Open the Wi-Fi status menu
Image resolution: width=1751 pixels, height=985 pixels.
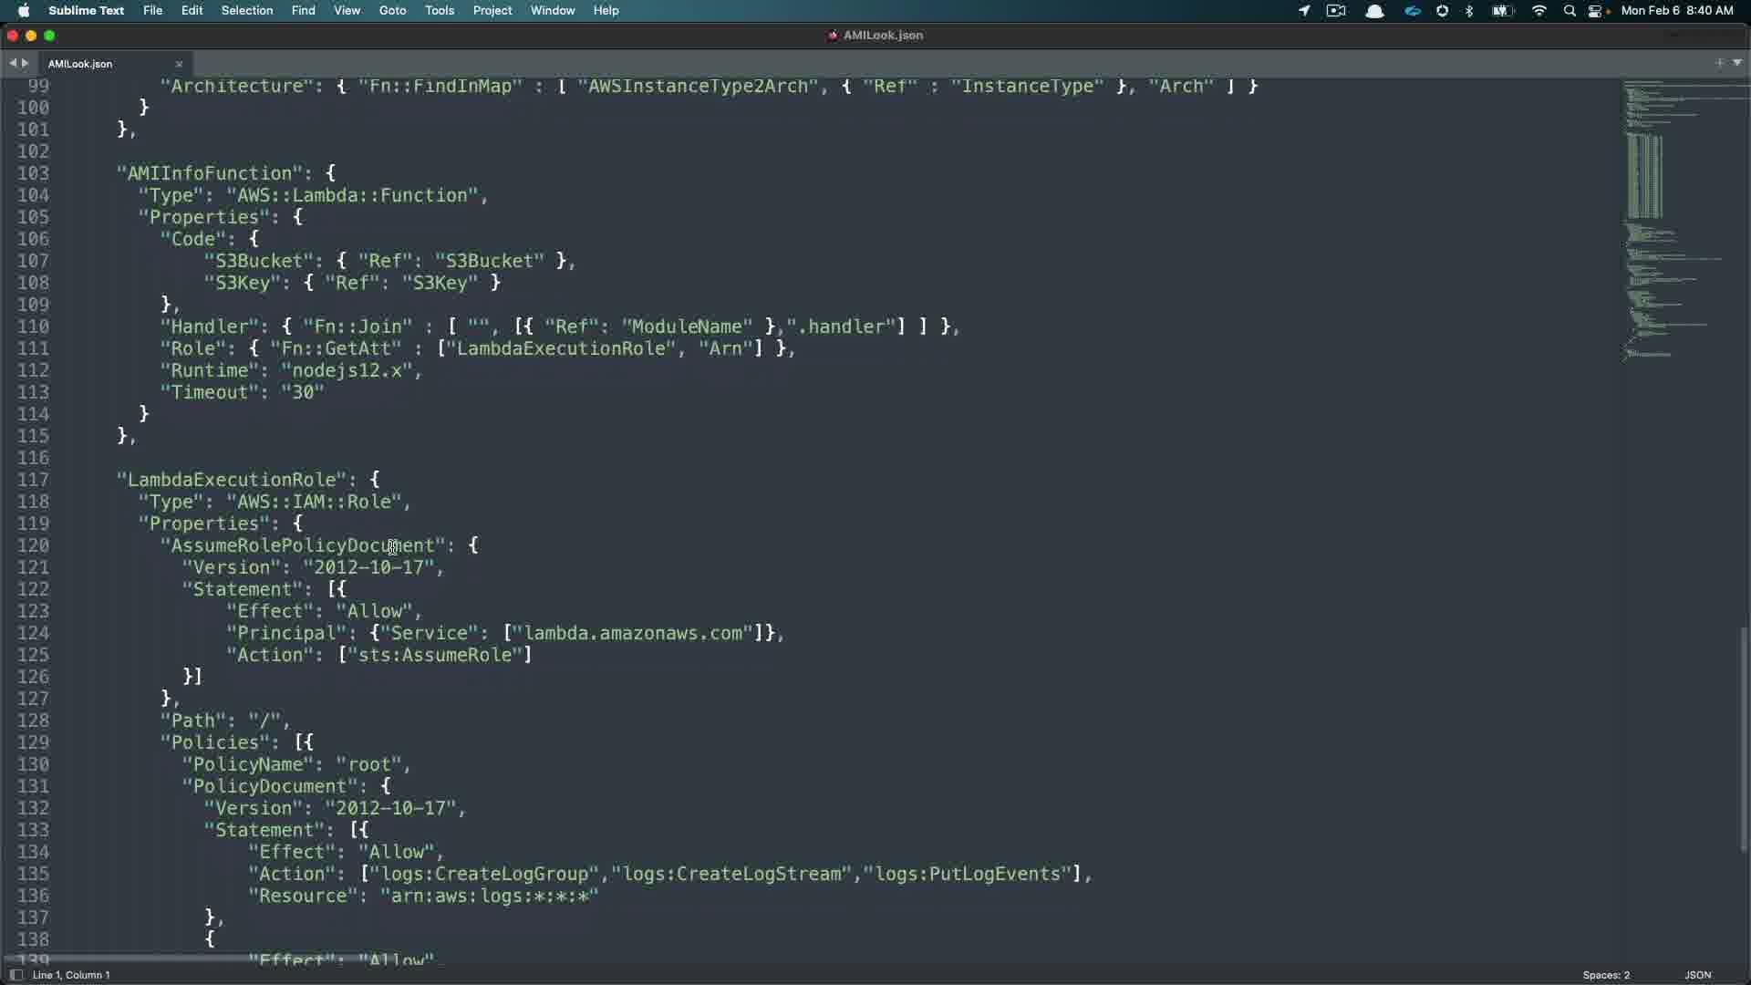click(1539, 11)
